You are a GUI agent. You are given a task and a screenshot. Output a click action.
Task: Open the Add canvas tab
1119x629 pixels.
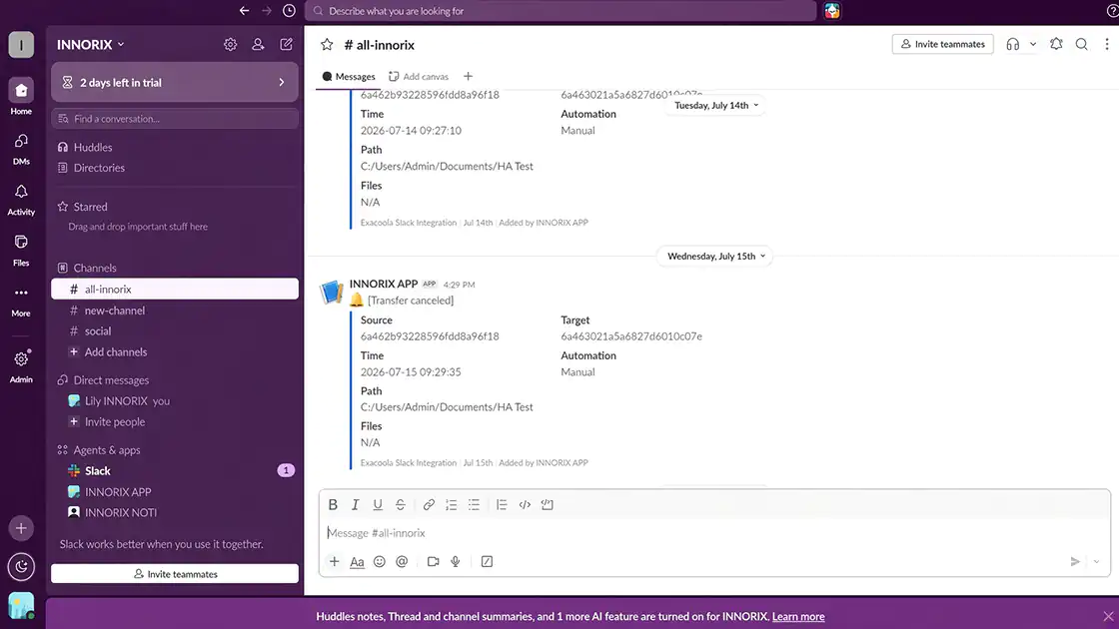point(419,76)
